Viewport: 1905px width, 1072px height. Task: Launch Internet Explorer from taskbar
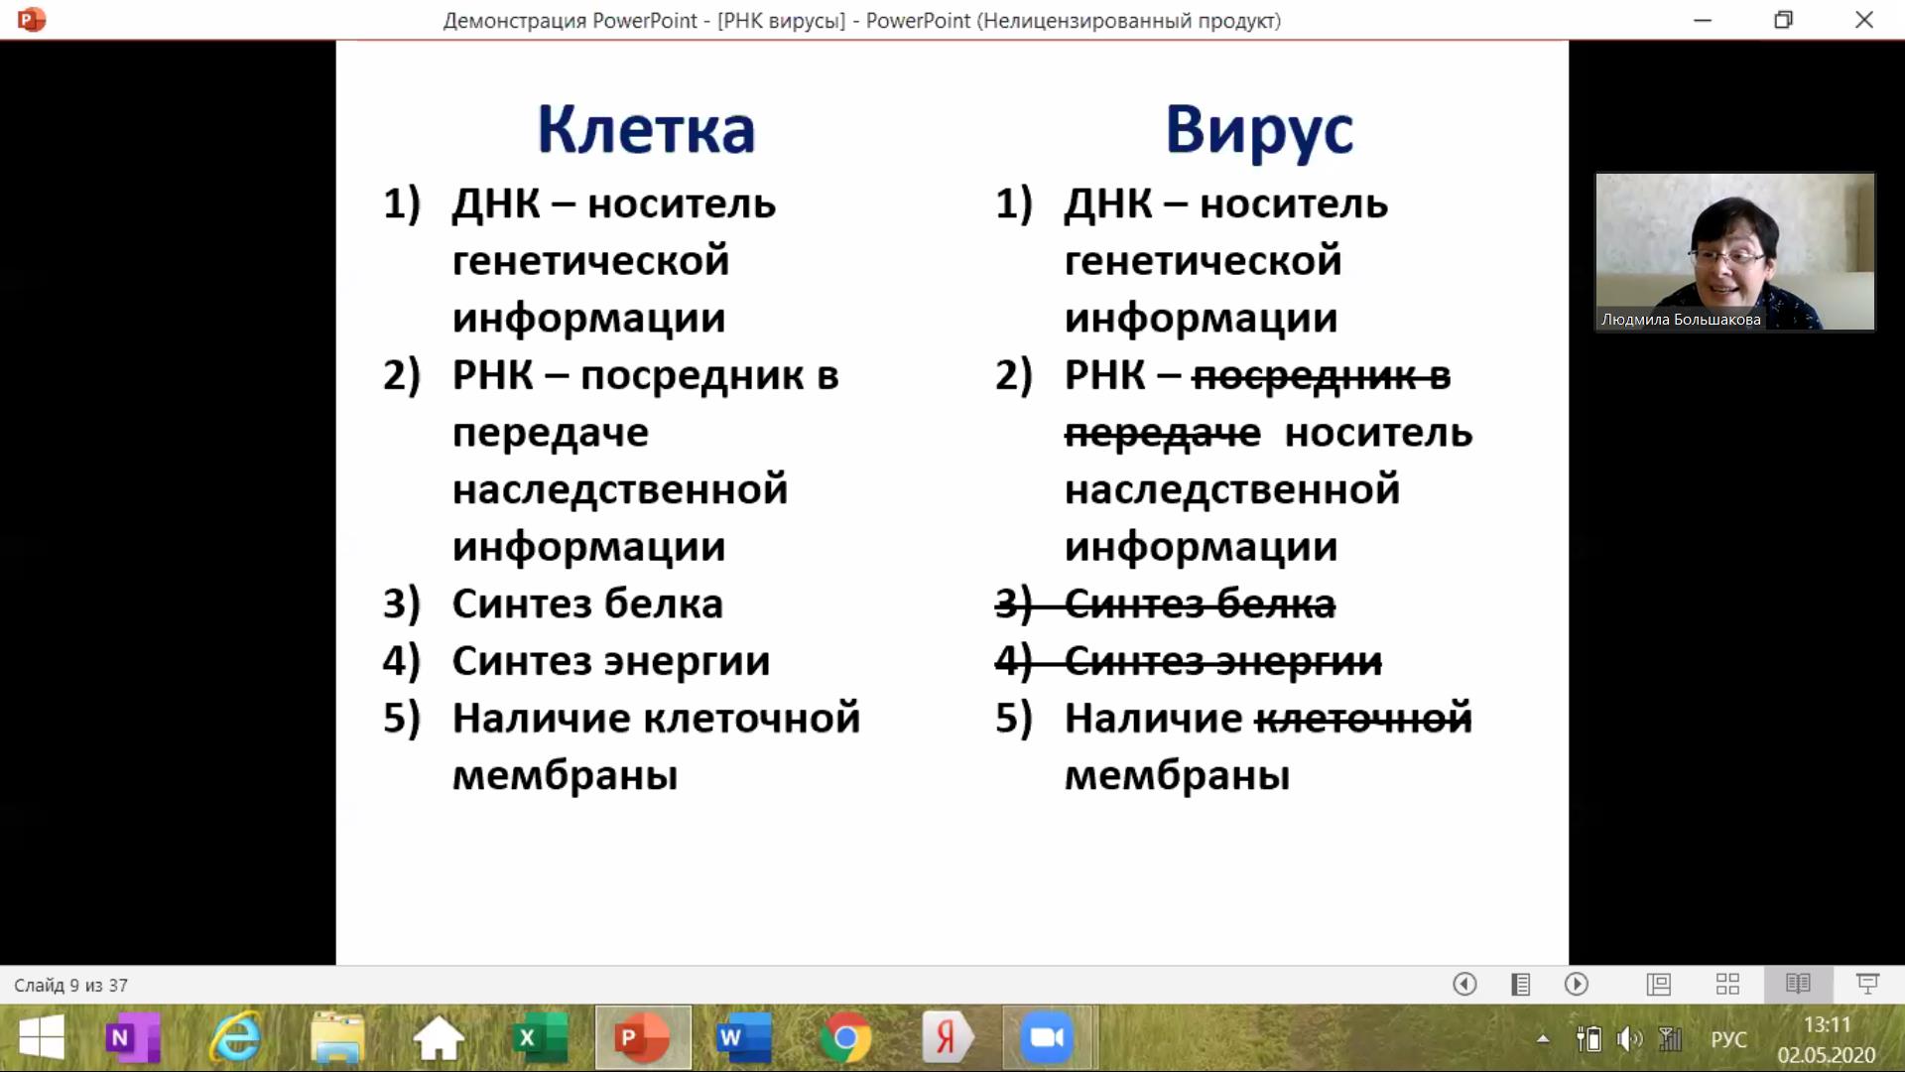(x=235, y=1038)
